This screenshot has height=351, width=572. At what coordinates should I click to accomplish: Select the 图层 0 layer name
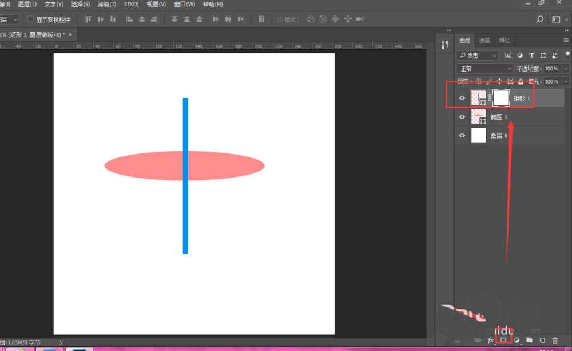point(499,136)
